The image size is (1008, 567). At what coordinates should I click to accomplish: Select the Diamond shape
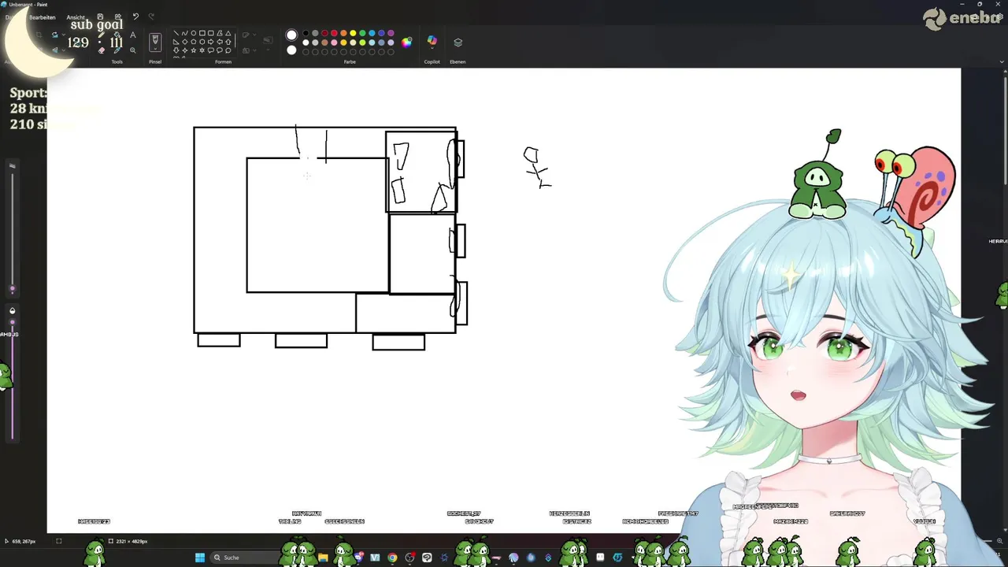click(184, 42)
